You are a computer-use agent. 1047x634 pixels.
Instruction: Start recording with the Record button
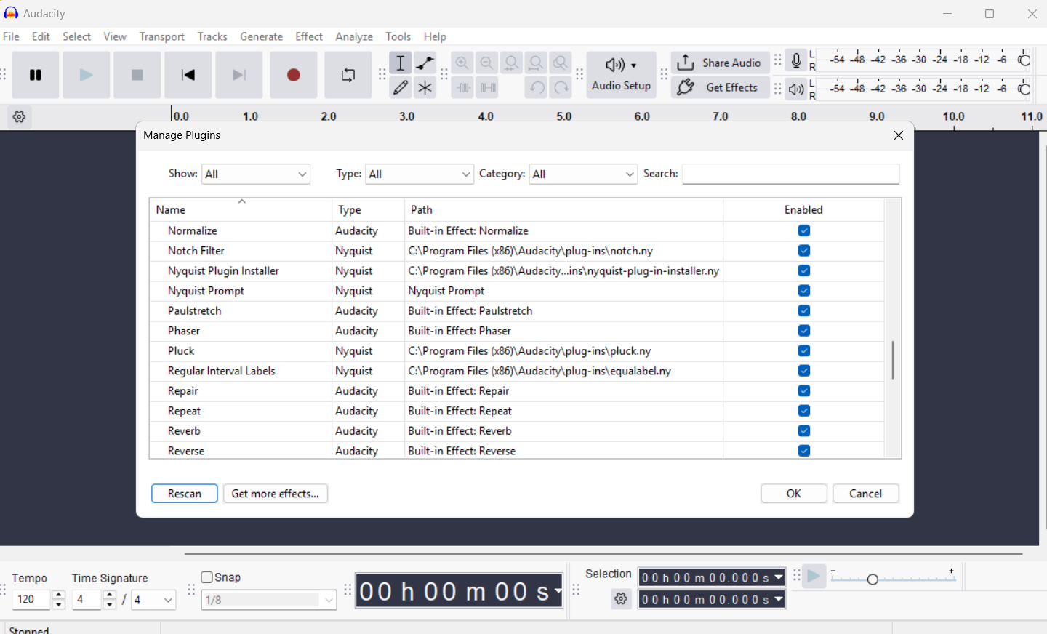pos(294,75)
